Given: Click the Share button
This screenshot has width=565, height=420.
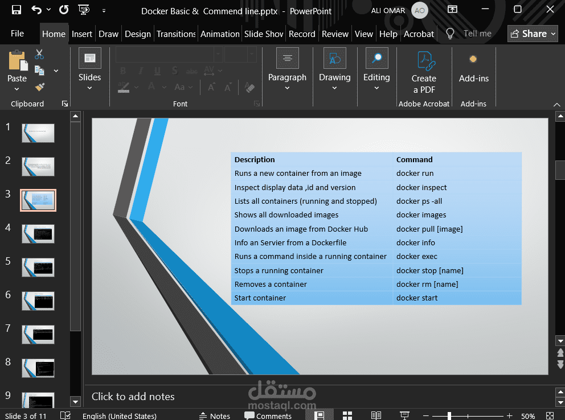Looking at the screenshot, I should (x=533, y=34).
